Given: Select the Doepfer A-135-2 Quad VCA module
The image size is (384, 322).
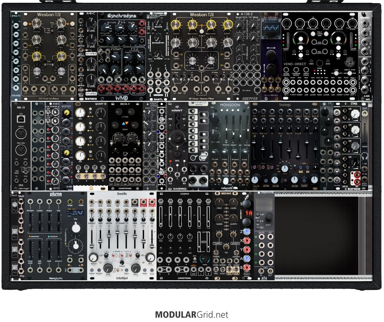Looking at the screenshot, I should (247, 56).
